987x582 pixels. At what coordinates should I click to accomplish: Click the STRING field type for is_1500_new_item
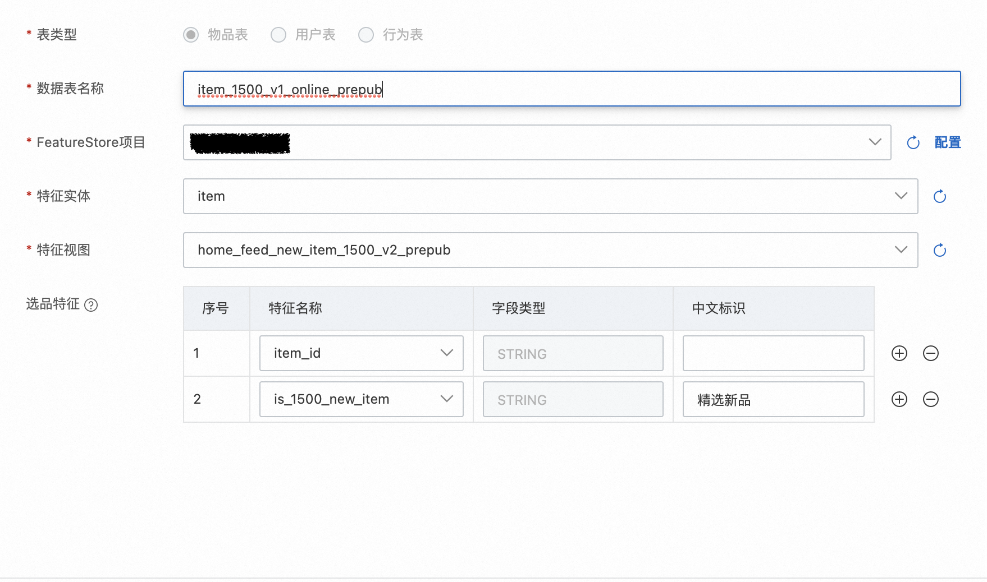573,399
